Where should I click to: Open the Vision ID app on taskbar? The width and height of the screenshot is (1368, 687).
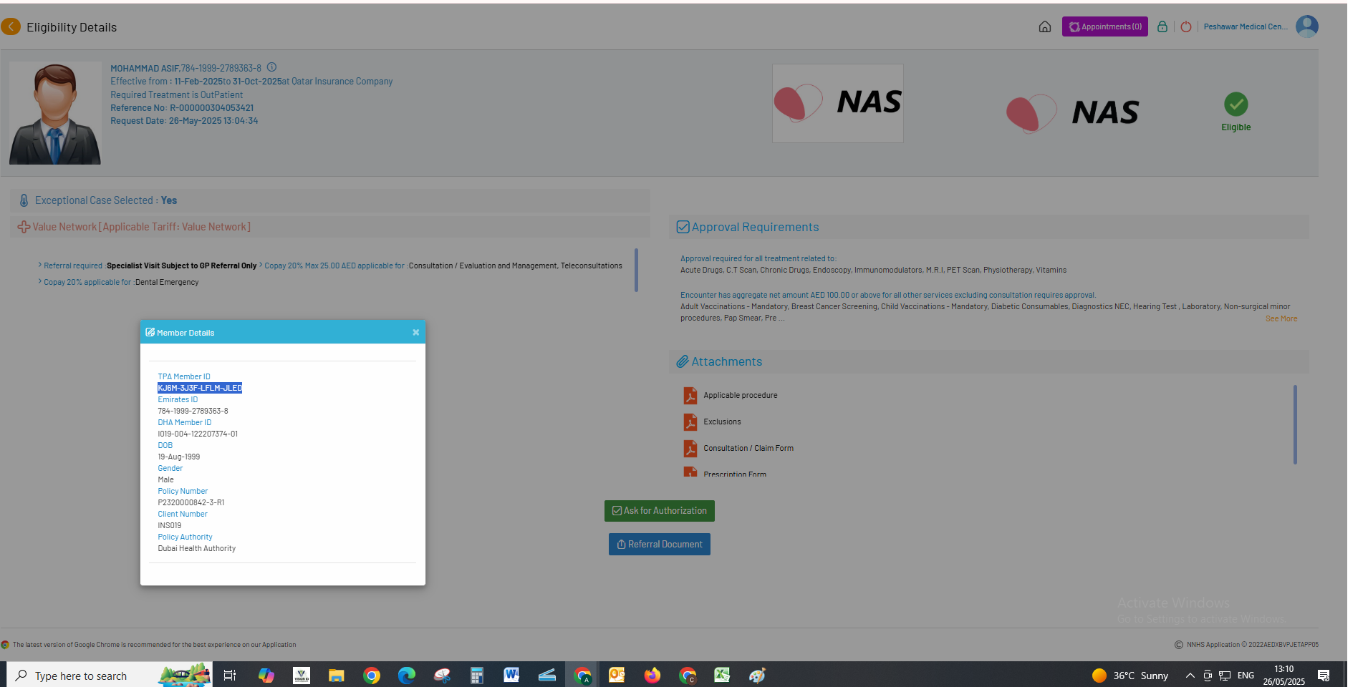tap(302, 675)
